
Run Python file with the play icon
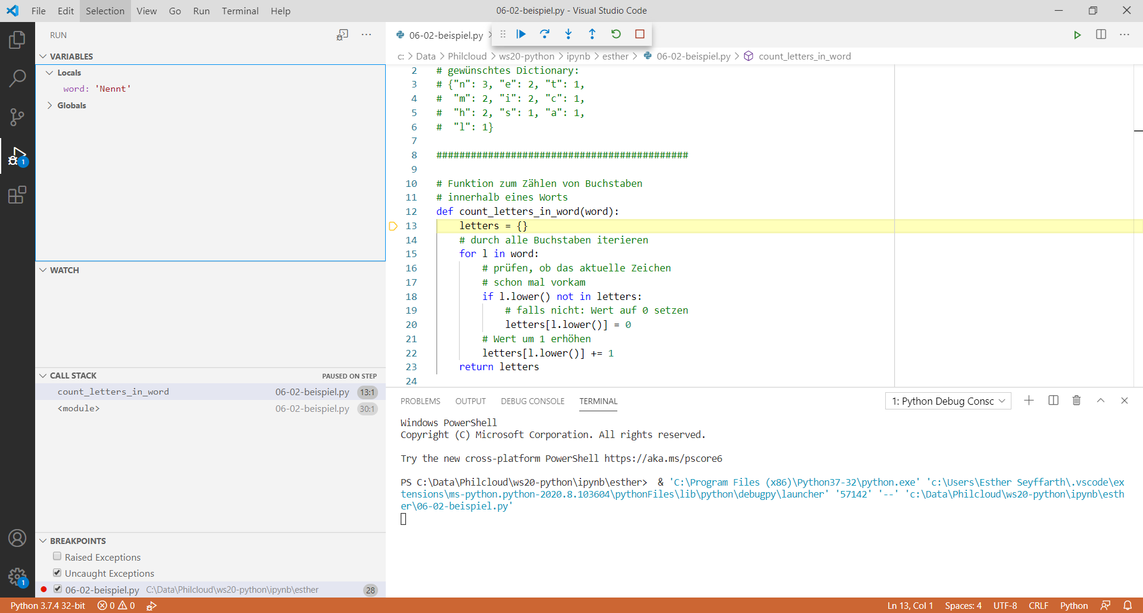(x=1077, y=35)
